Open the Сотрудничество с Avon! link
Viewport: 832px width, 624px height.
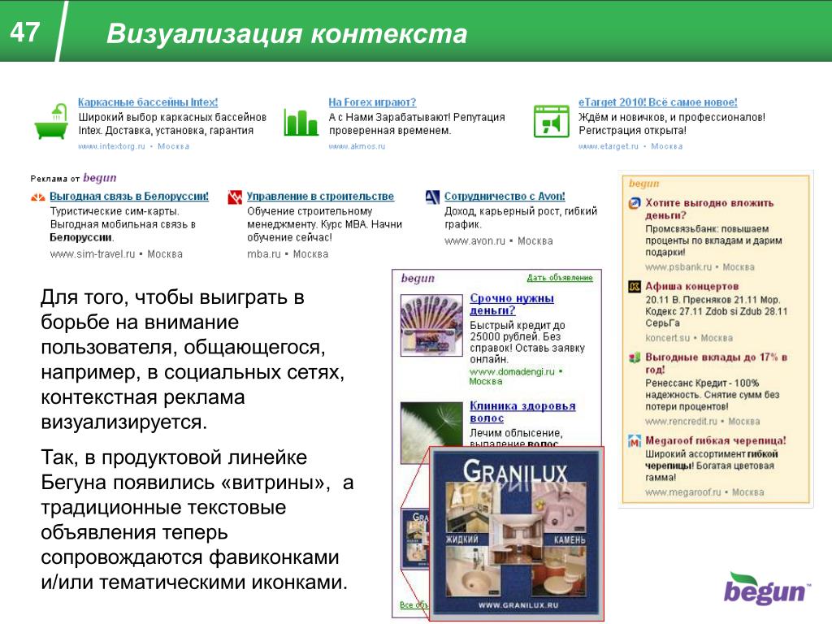click(505, 197)
